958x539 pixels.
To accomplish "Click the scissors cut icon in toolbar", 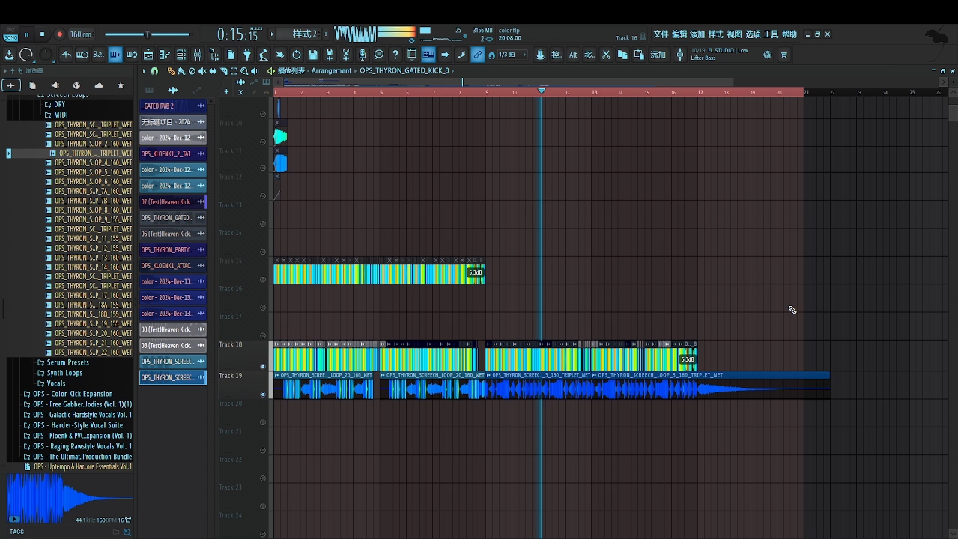I will pyautogui.click(x=606, y=55).
